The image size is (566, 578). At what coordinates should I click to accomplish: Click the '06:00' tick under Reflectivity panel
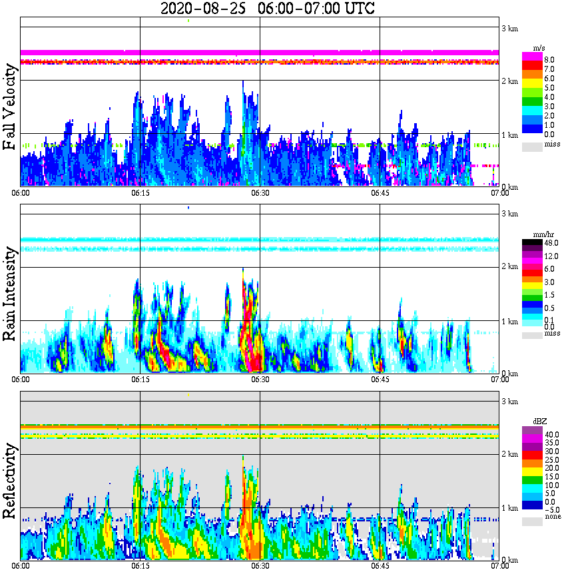click(x=21, y=567)
